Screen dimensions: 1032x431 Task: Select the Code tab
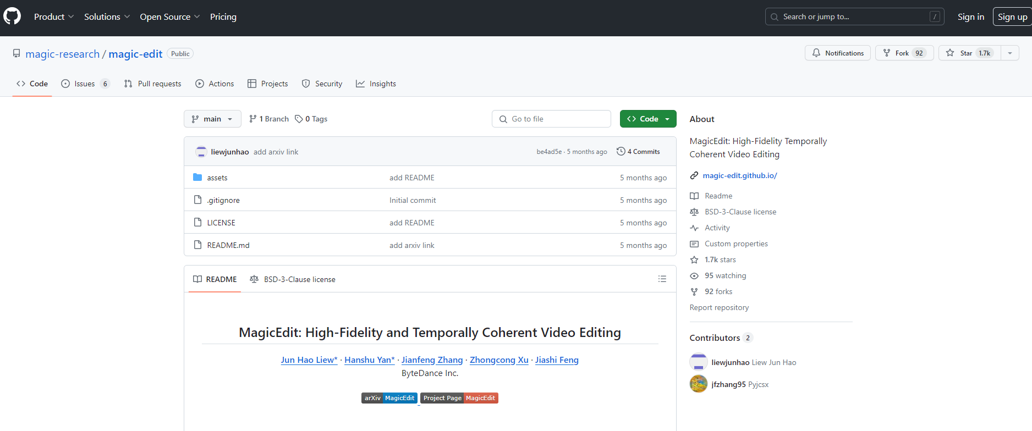32,84
